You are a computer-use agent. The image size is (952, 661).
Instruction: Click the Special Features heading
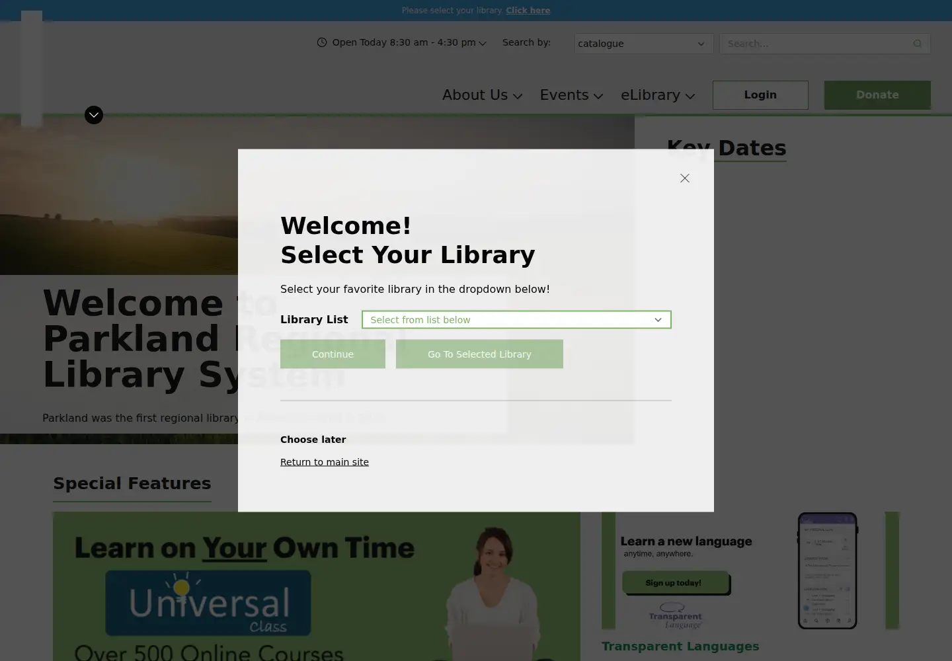tap(132, 484)
